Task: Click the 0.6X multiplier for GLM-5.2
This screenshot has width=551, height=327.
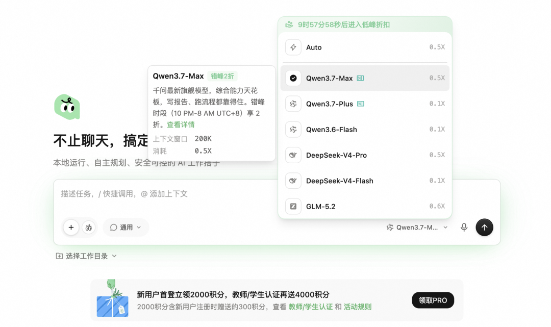Action: [437, 206]
